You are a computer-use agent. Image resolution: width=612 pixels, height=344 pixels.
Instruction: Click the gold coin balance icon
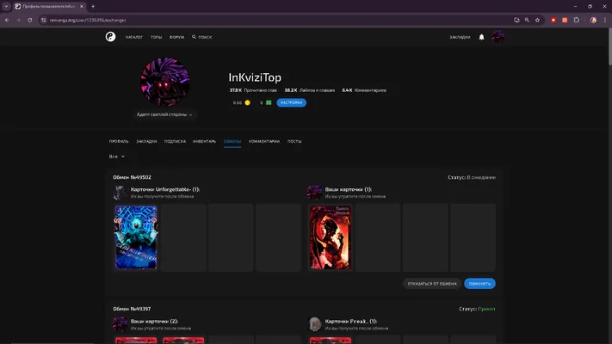pyautogui.click(x=247, y=102)
